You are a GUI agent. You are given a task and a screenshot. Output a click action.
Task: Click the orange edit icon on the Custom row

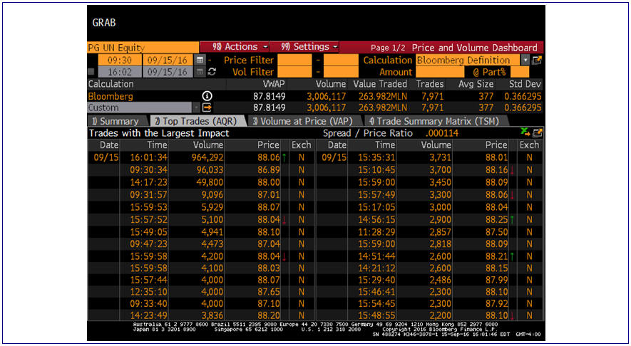207,108
